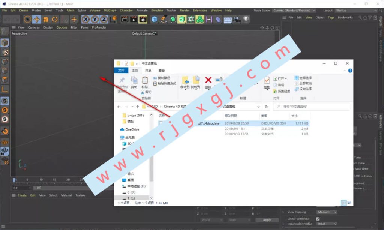Open View Clipping dropdown
Image resolution: width=384 pixels, height=230 pixels.
[x=327, y=212]
